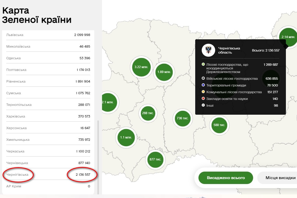Switch to Висаджено всього view
The width and height of the screenshot is (297, 198).
click(x=226, y=178)
